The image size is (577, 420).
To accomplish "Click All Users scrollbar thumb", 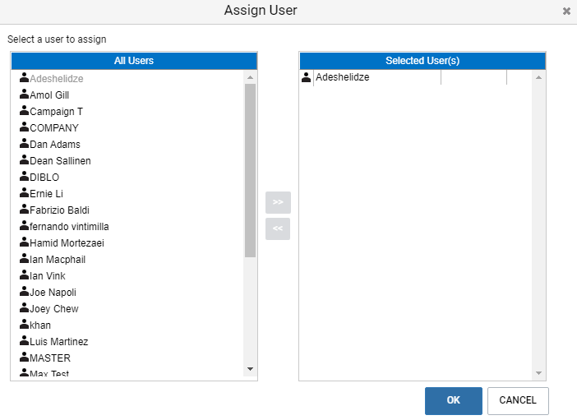I will click(250, 170).
